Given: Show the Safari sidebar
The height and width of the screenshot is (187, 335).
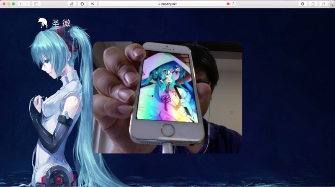Looking at the screenshot, I should pos(36,4).
